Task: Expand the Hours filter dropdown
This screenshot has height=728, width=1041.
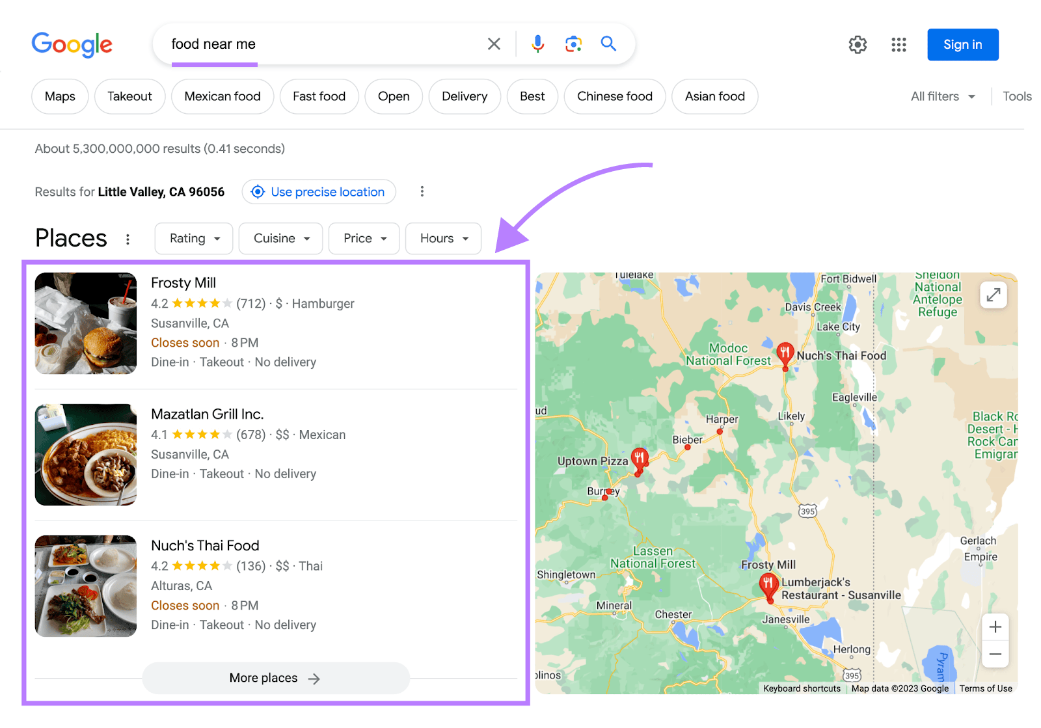Action: tap(443, 239)
